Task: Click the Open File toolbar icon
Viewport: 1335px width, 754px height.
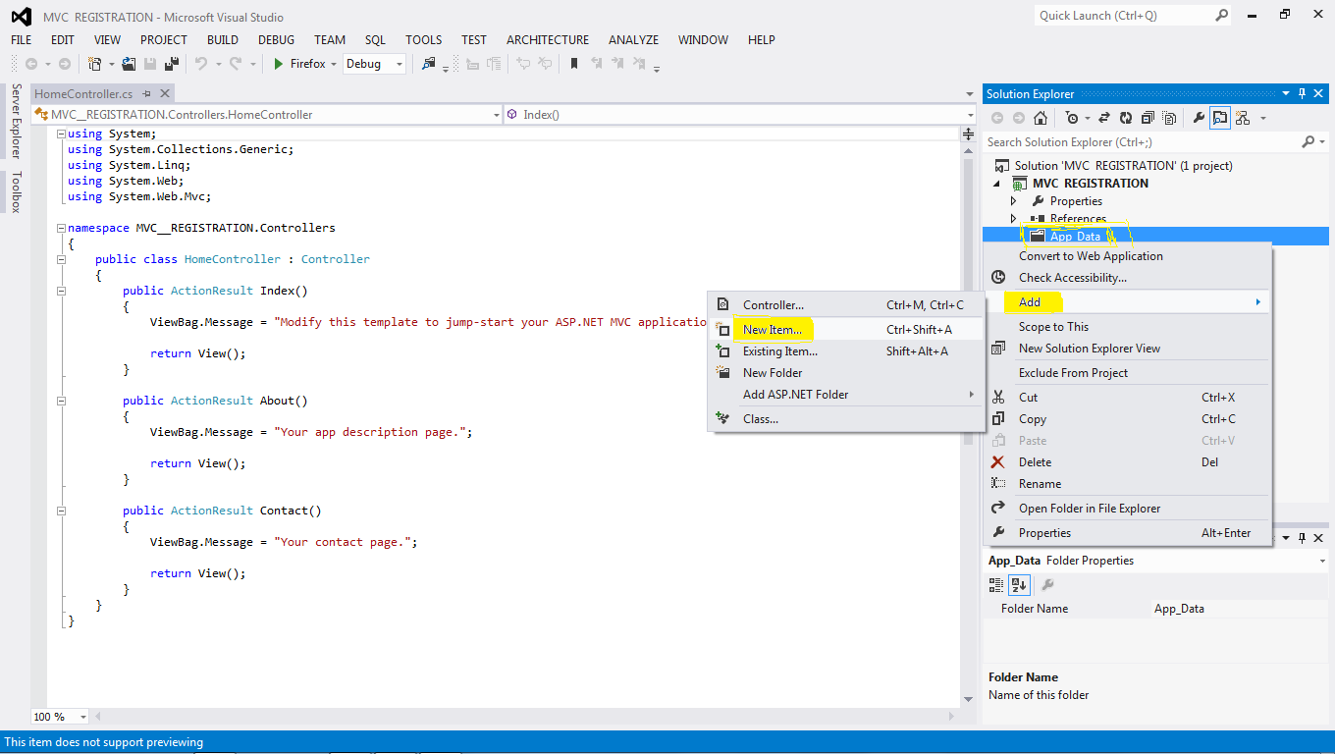Action: click(129, 64)
